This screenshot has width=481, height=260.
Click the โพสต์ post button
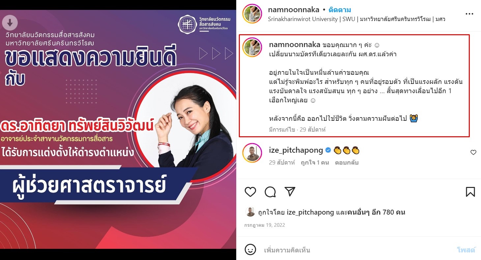click(466, 250)
